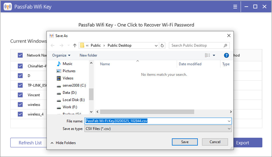272x157 pixels.
Task: Click the horizontal scrollbar in file list
Action: [147, 112]
